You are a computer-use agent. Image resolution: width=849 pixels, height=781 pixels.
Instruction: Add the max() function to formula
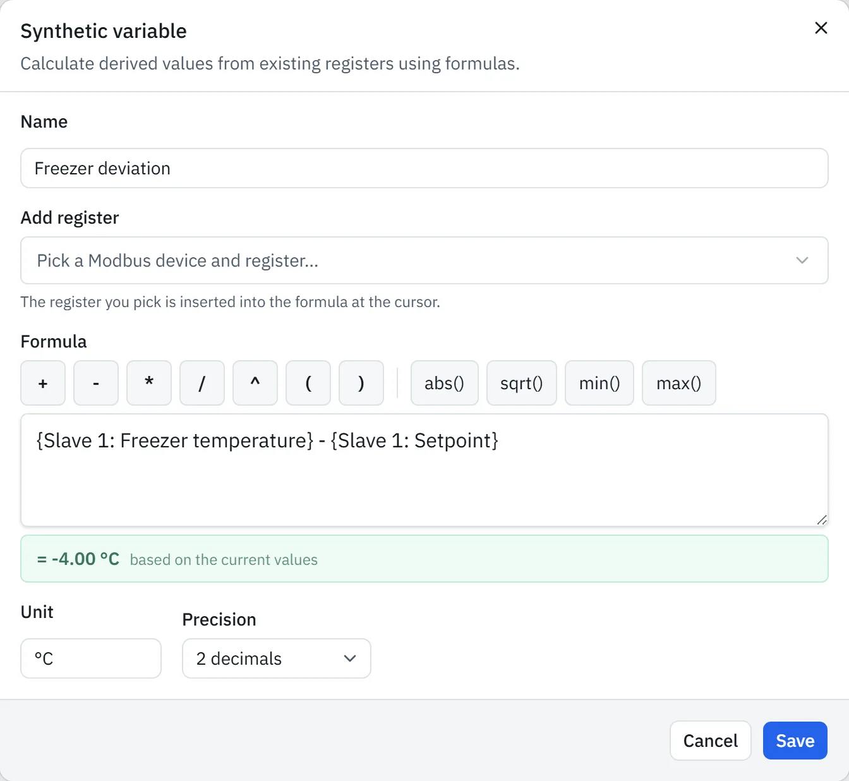point(679,383)
